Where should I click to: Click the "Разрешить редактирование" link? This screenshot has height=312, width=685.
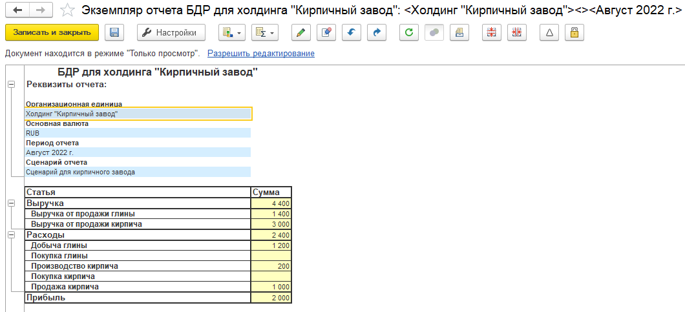click(x=260, y=54)
